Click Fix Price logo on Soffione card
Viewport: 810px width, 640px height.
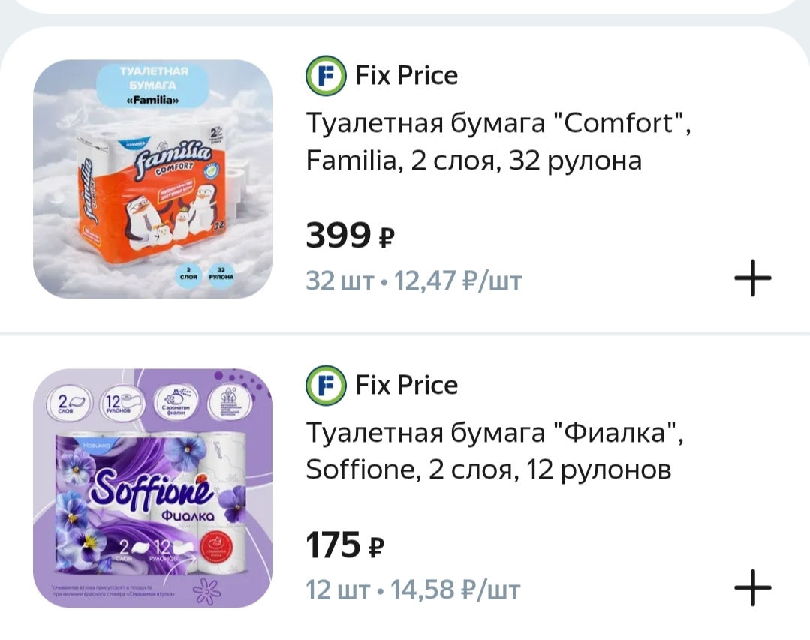coord(325,386)
